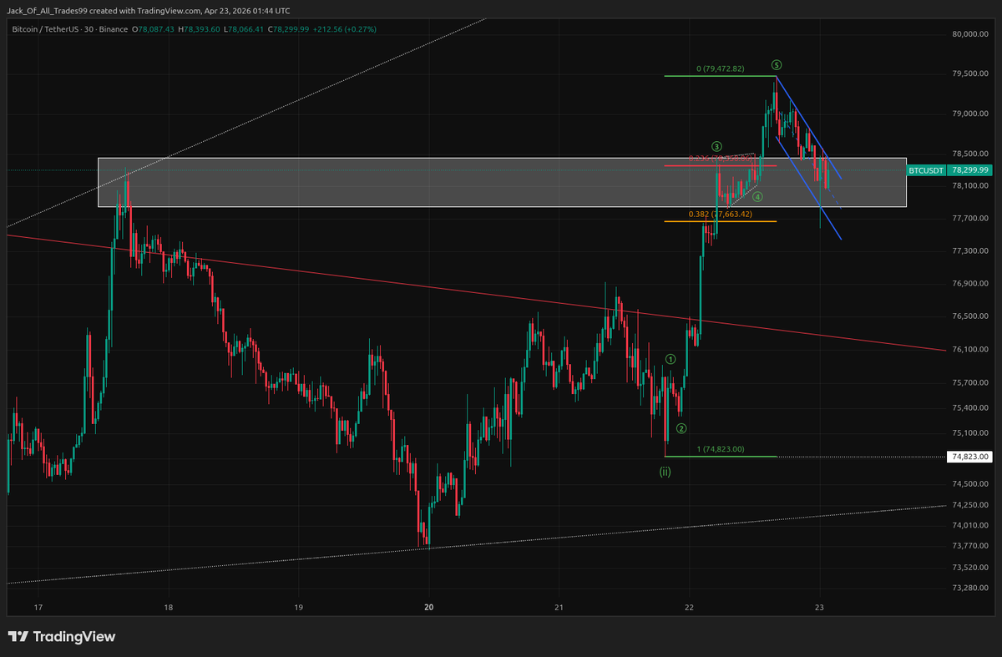
Task: Click the circled wave 4 label
Action: pos(757,198)
